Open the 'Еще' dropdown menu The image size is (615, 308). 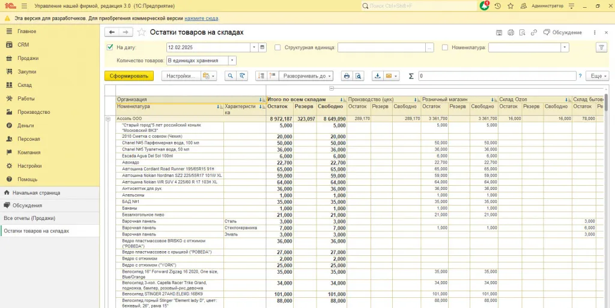598,76
